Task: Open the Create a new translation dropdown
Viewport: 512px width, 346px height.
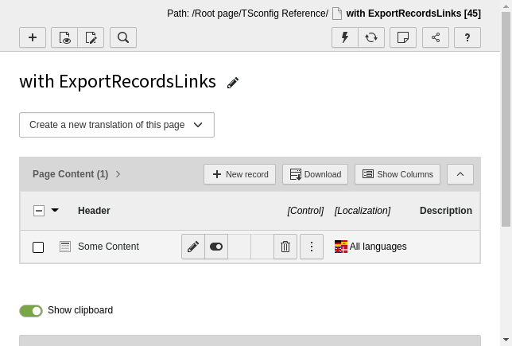Action: [117, 125]
